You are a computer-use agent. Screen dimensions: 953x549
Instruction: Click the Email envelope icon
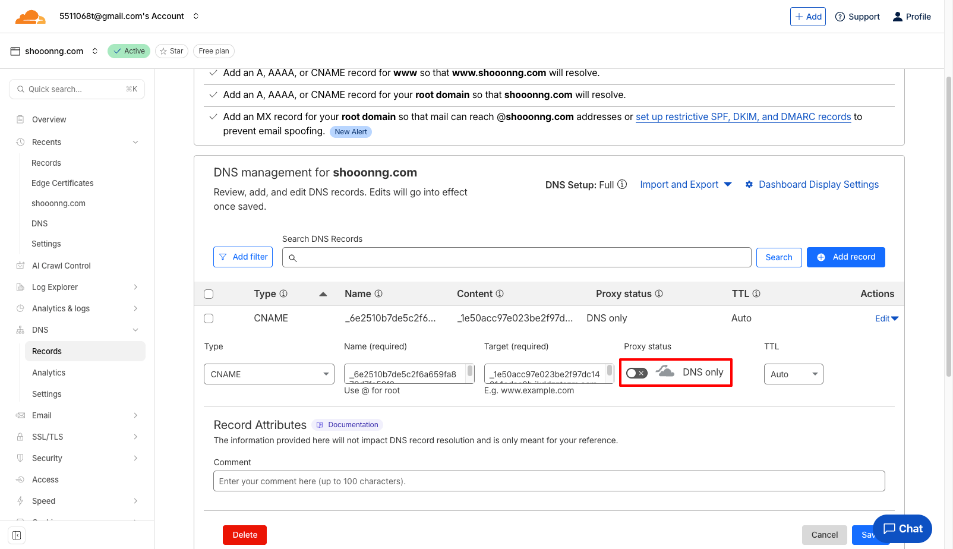point(20,415)
